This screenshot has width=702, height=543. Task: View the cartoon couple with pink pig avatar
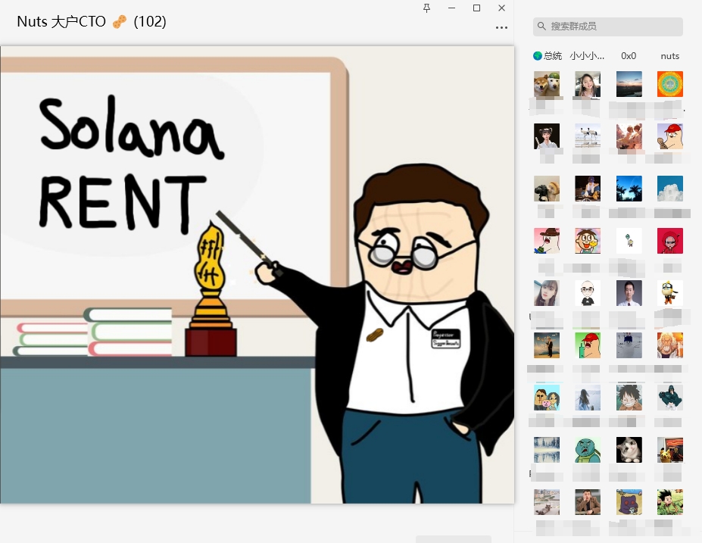(x=547, y=398)
